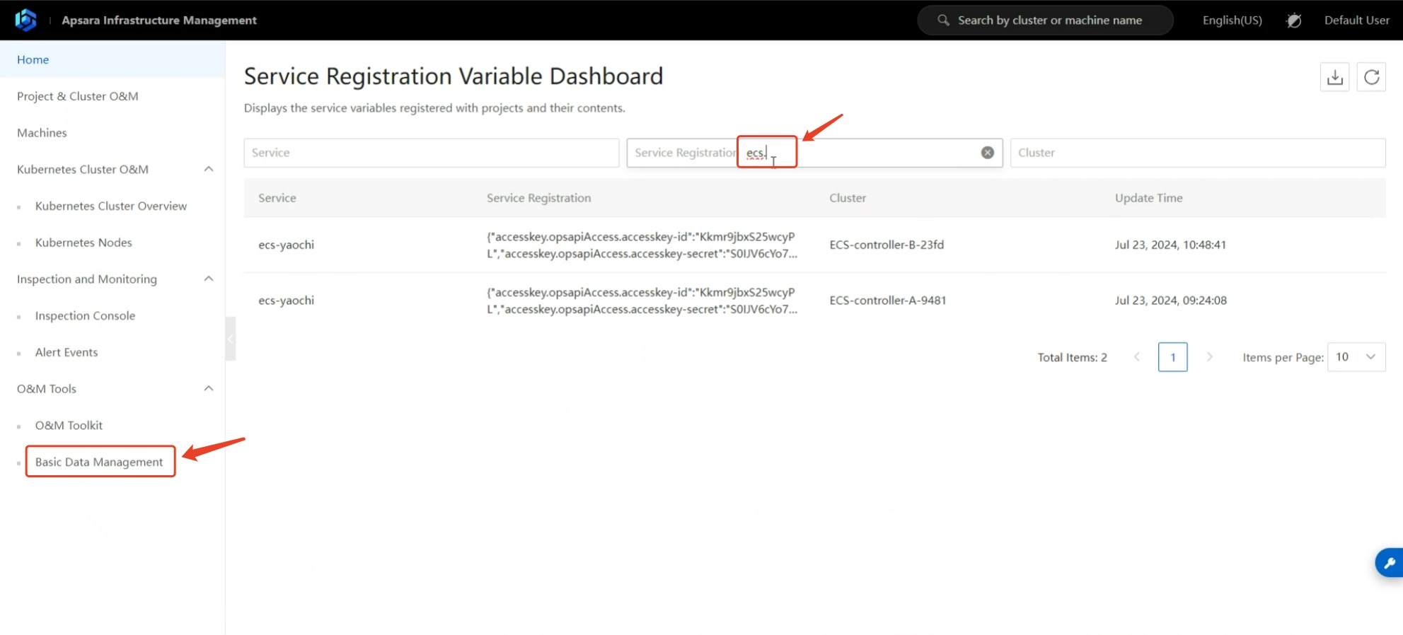1403x635 pixels.
Task: Click ecs-yaochi in ECS-controller-B-23fd row
Action: (286, 245)
